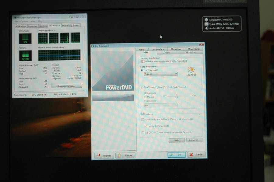Maximize the Windows Task Manager window
The image size is (274, 182).
77,17
